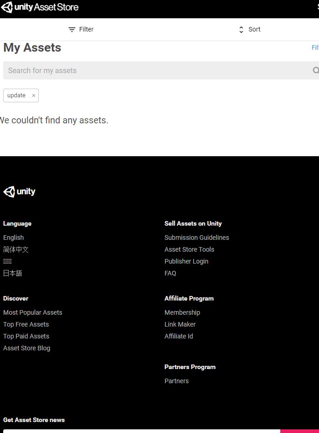Open the Link Maker page
This screenshot has width=319, height=433.
(x=180, y=324)
